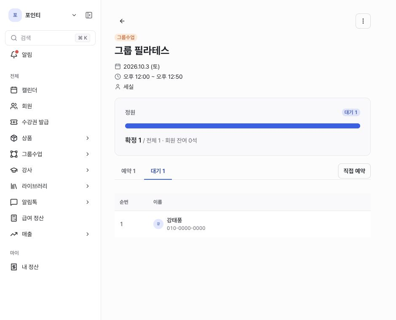
Task: Open the 수강권 발급 menu label
Action: point(35,122)
